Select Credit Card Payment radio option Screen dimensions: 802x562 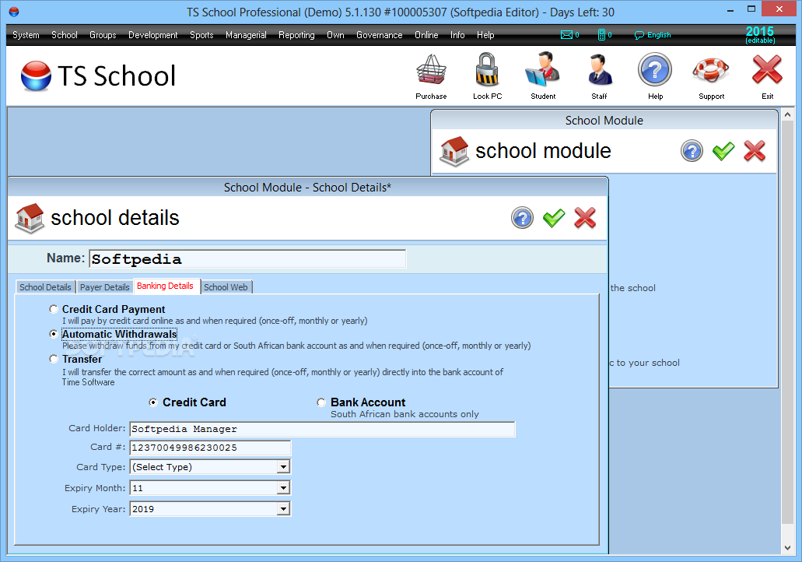point(54,309)
